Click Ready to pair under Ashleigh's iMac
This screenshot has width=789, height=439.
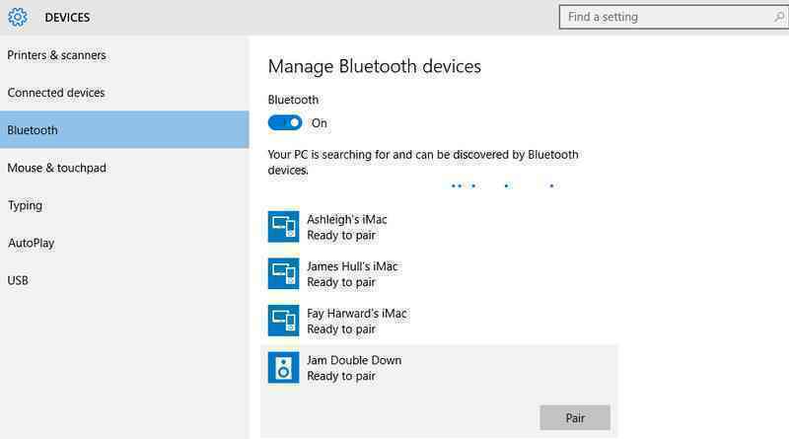[341, 236]
